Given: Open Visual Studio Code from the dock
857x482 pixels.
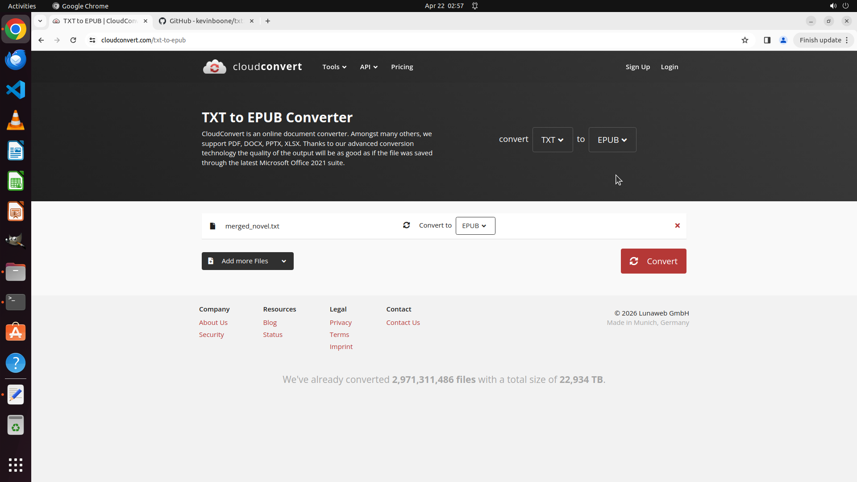Looking at the screenshot, I should pyautogui.click(x=16, y=90).
